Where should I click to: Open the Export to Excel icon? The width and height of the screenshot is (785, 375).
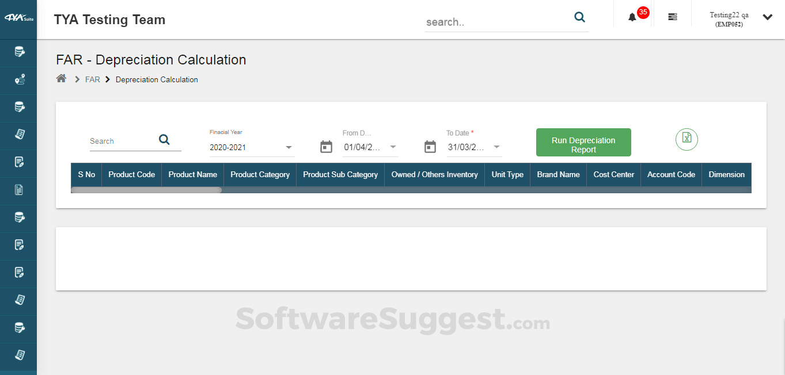(686, 139)
